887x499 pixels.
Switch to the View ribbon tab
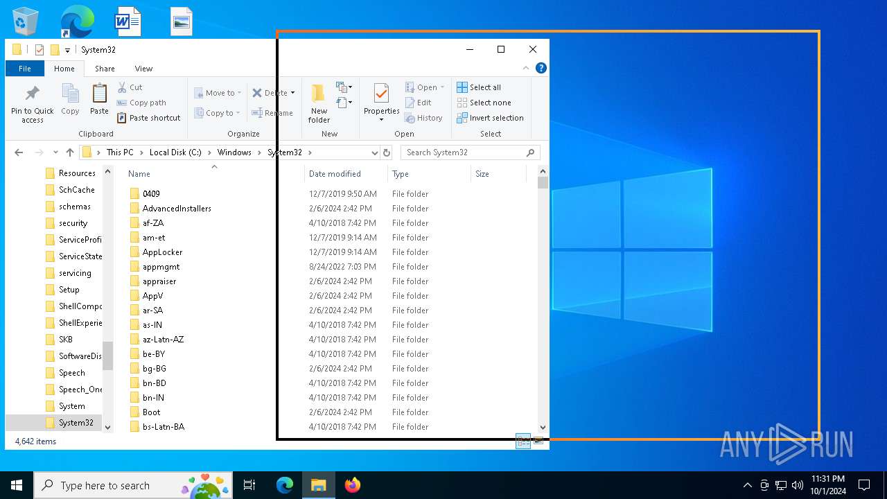point(143,69)
